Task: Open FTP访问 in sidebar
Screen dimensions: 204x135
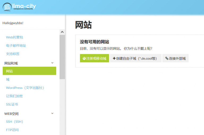Action: coord(12,130)
